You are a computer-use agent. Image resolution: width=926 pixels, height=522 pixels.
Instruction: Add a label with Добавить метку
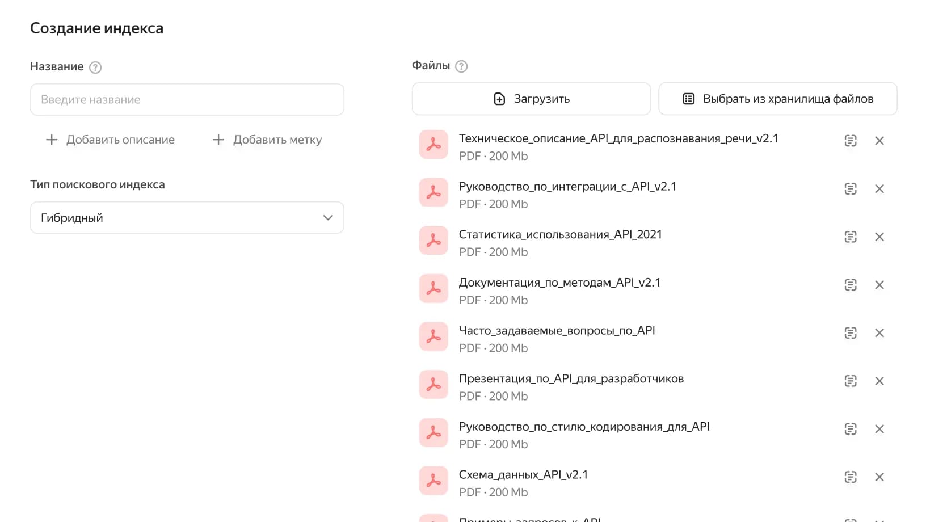tap(267, 140)
